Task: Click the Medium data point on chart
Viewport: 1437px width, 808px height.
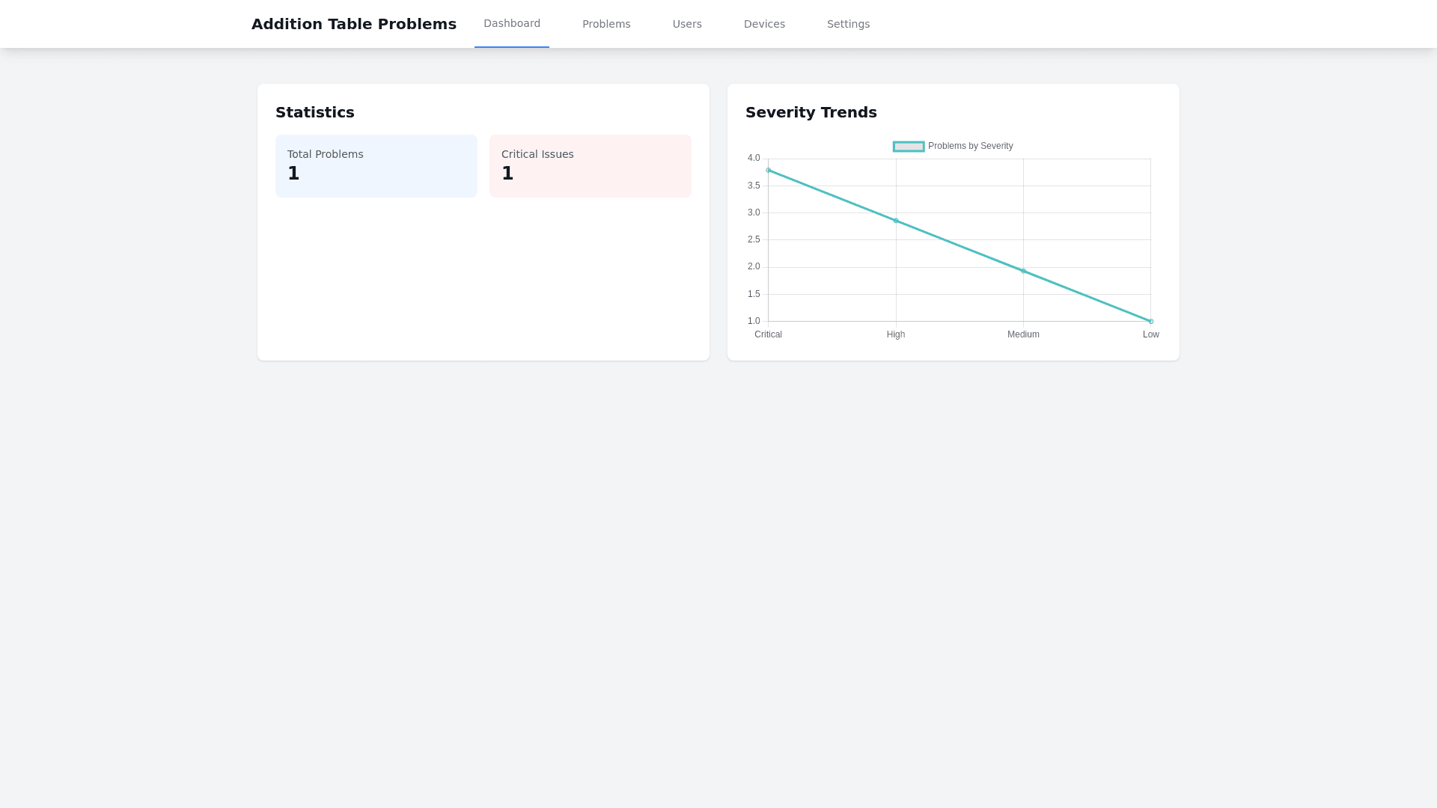Action: click(x=1023, y=271)
